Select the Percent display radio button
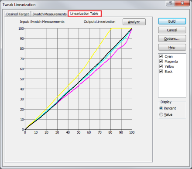This screenshot has height=169, width=192. tap(161, 108)
